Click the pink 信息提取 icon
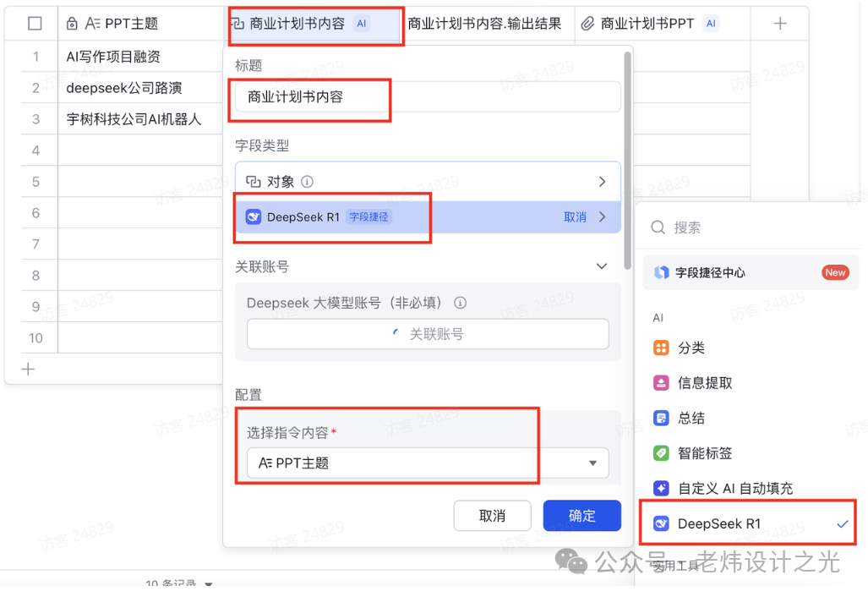The image size is (868, 597). 661,383
